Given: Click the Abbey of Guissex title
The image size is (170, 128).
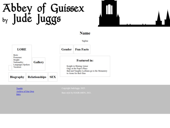Looking at the screenshot, I should tap(43, 8).
